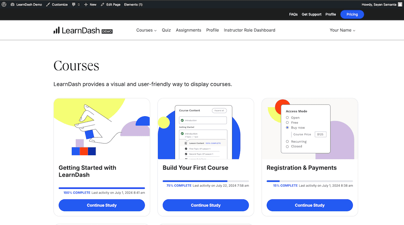
Task: Open the LearnDash Demo dashboard icon
Action: tap(12, 4)
